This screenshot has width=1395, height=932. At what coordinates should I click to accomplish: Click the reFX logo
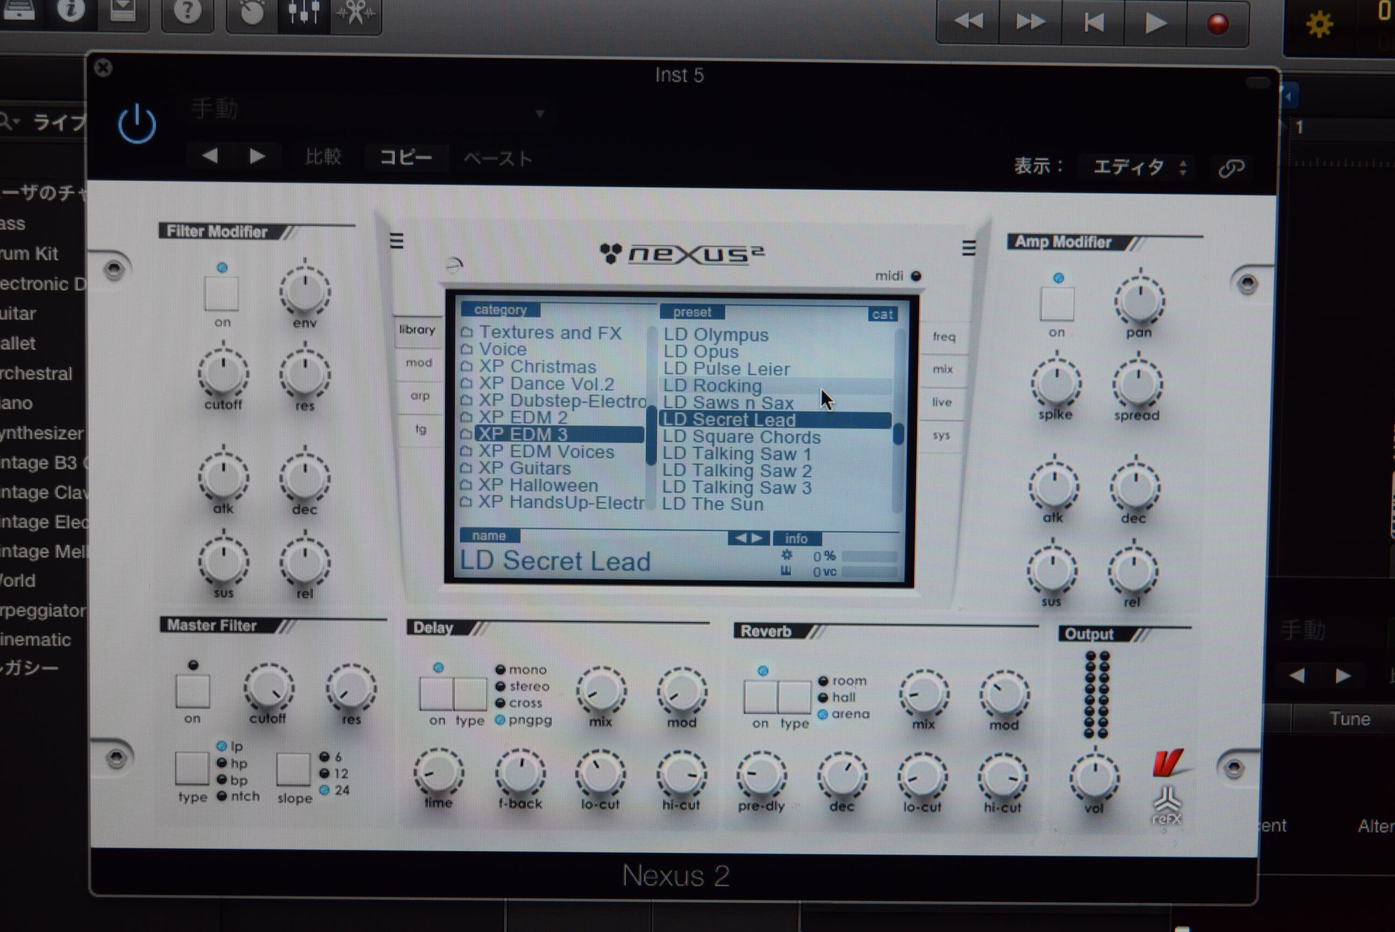click(x=1167, y=807)
